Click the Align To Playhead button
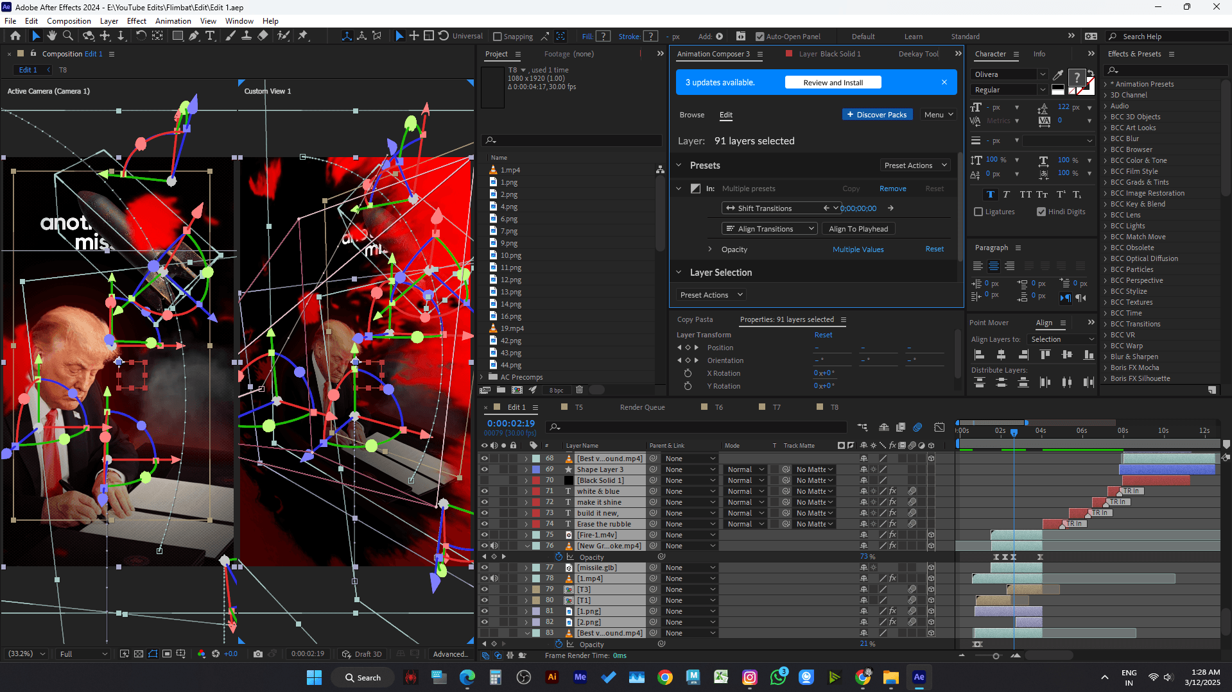 858,229
